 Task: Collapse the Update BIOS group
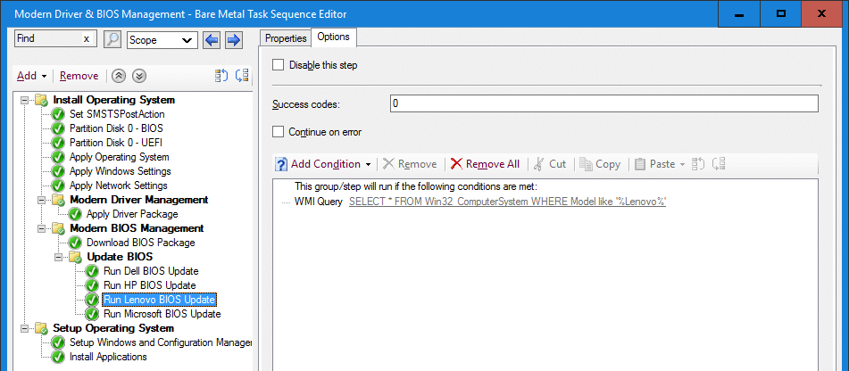pos(58,257)
